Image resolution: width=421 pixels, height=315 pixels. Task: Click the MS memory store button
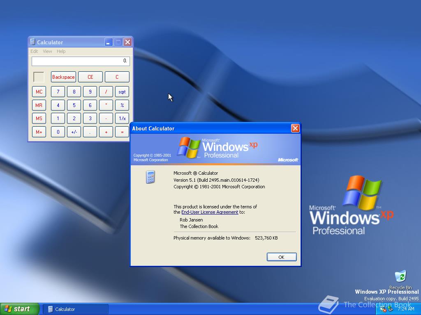[39, 119]
